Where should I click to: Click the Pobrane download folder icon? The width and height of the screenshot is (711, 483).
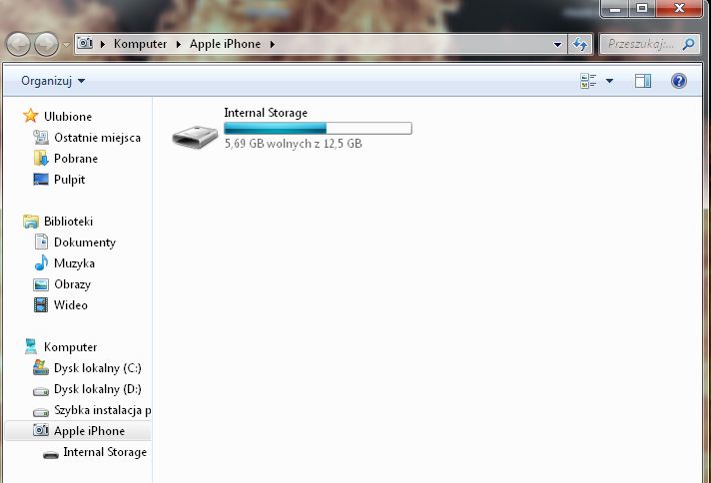pyautogui.click(x=41, y=158)
